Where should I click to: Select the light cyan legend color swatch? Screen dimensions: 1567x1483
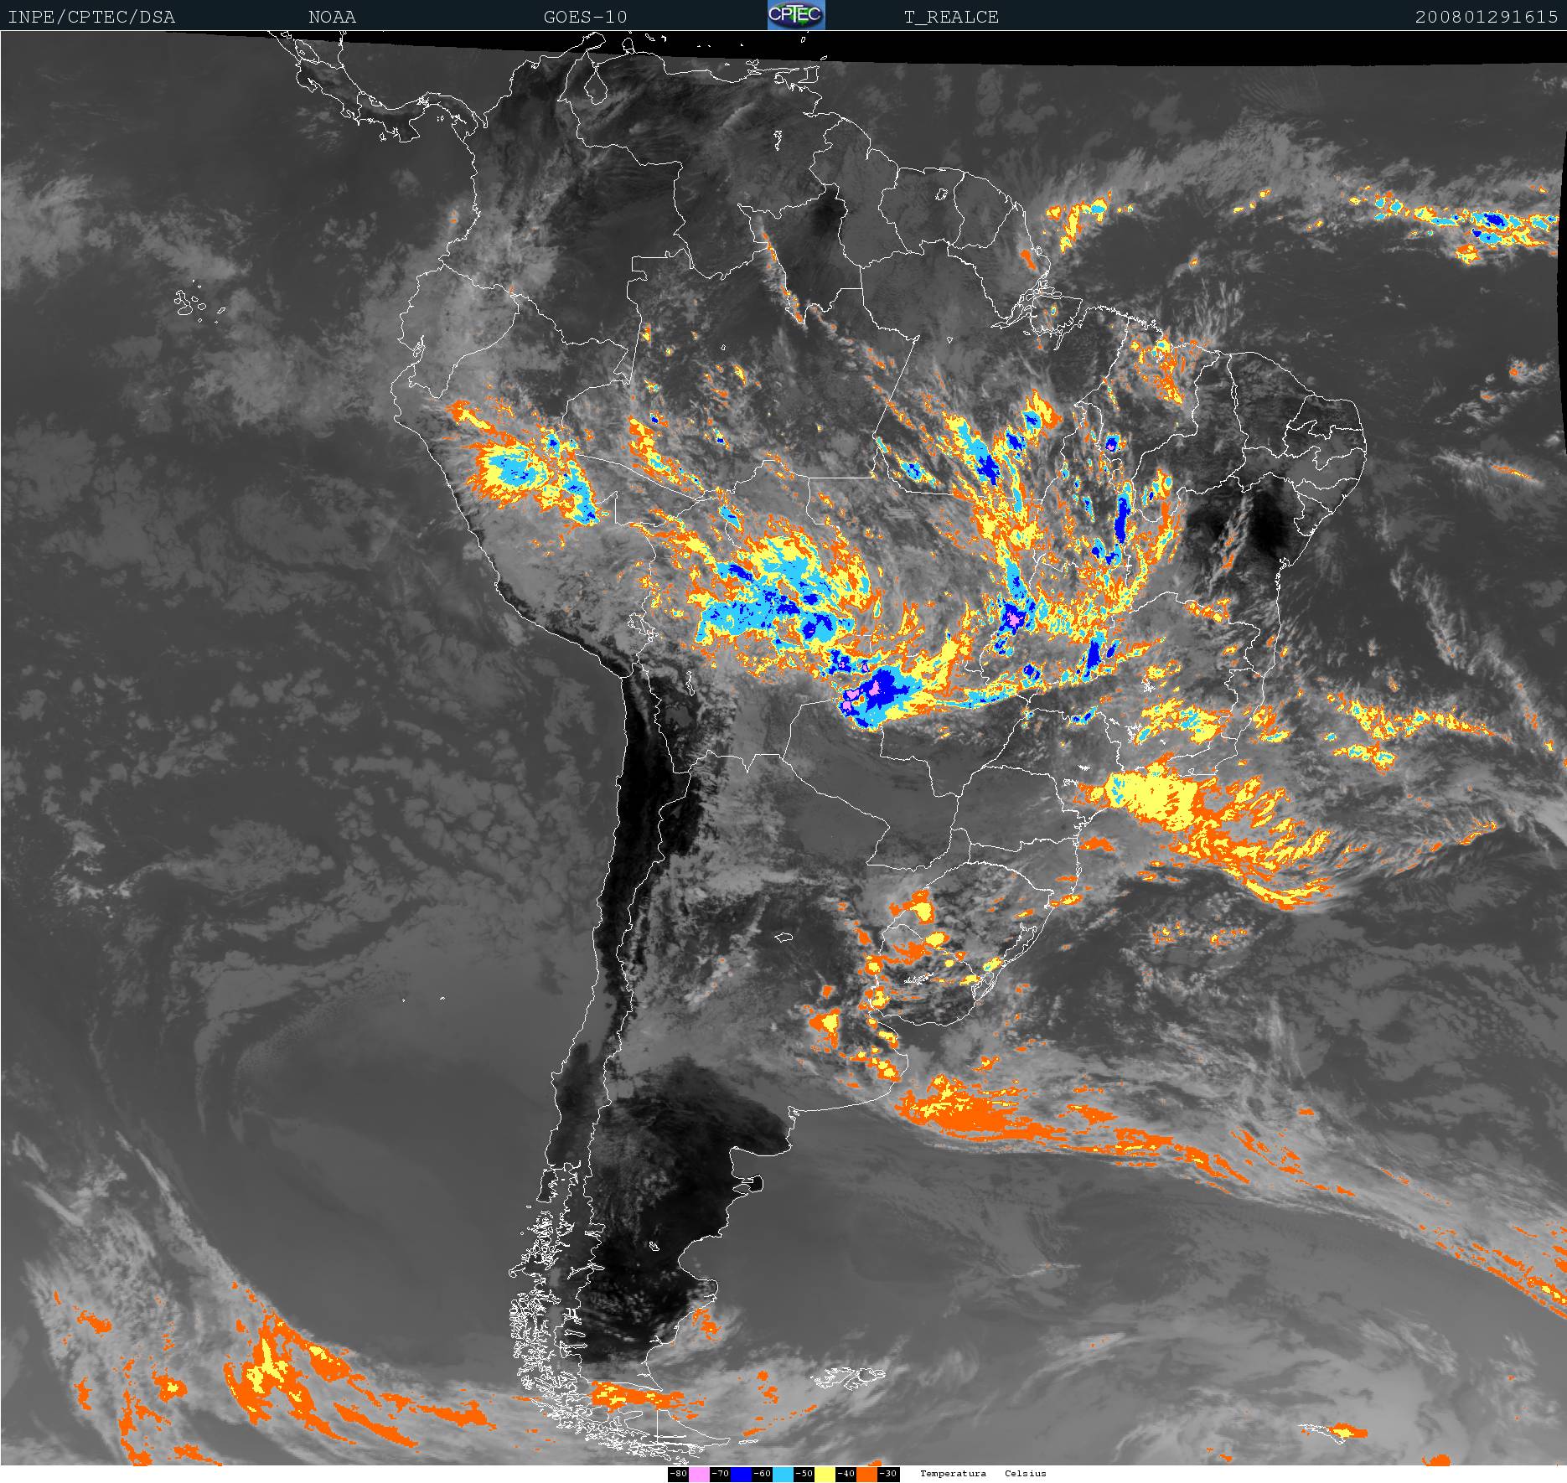pos(783,1474)
